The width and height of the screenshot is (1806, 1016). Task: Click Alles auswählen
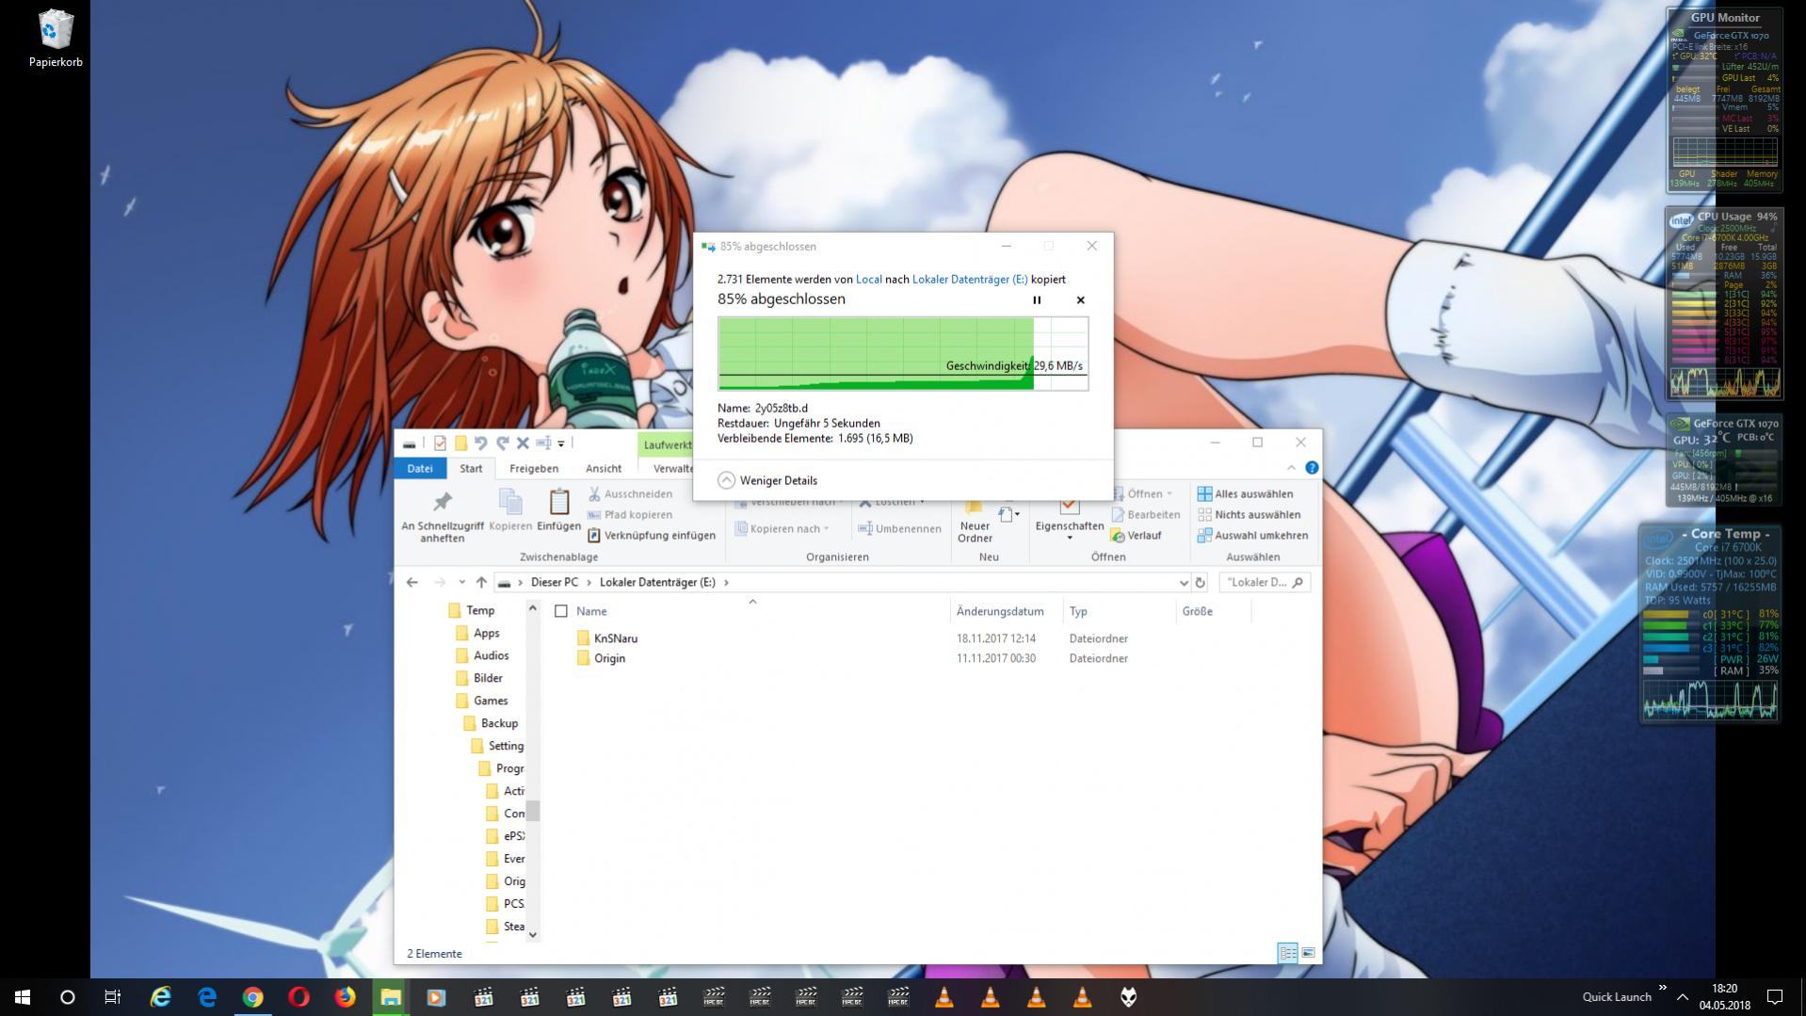click(1245, 493)
